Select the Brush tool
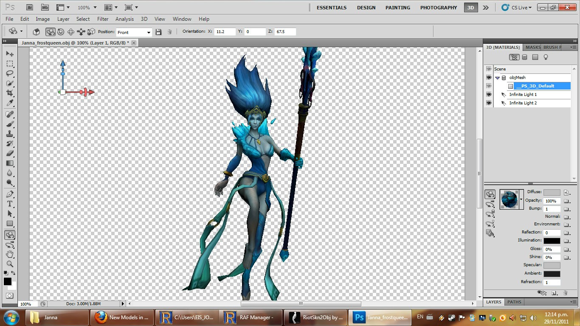This screenshot has height=326, width=580. point(10,124)
